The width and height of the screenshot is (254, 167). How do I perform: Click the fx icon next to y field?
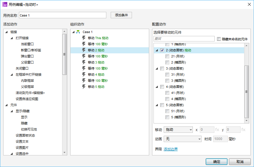coord(243,130)
